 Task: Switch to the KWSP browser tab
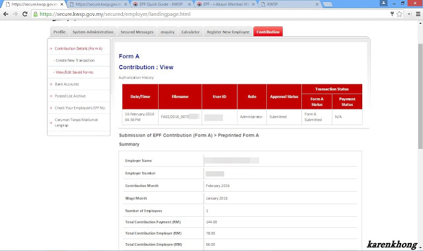point(289,5)
